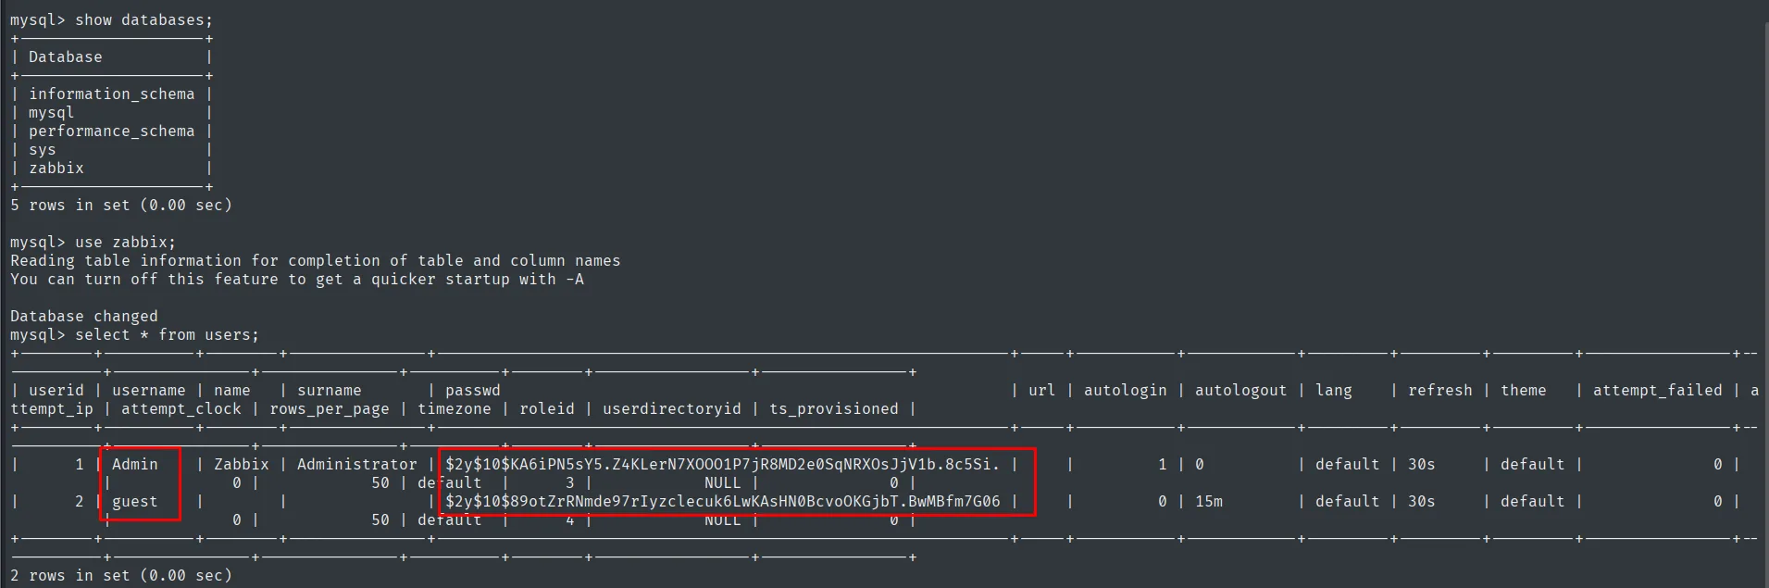Click the 'username' column header
The height and width of the screenshot is (588, 1769).
[148, 391]
